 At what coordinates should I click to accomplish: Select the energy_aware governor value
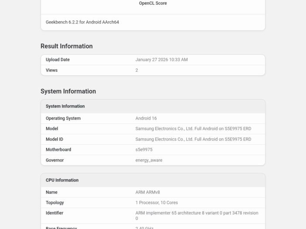tap(149, 160)
